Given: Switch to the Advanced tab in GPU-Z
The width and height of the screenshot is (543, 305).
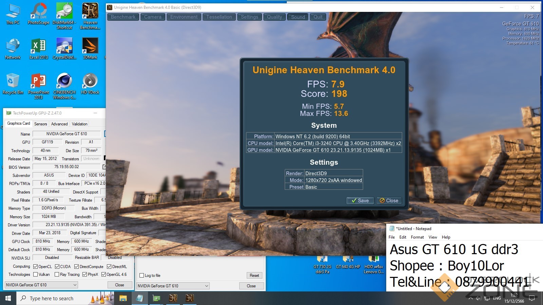Looking at the screenshot, I should [59, 124].
